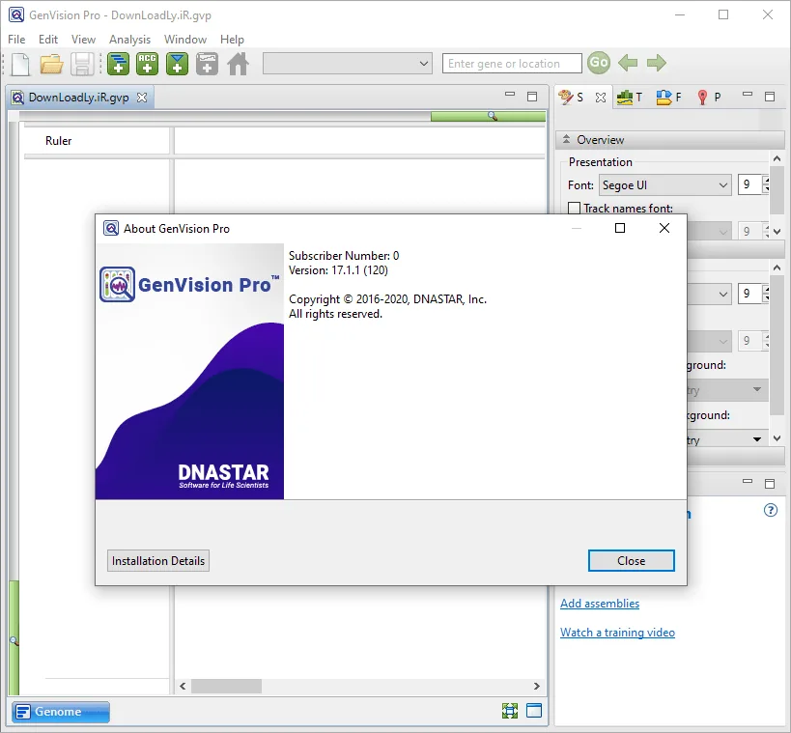791x733 pixels.
Task: Enable the Track names font checkbox
Action: pyautogui.click(x=574, y=209)
